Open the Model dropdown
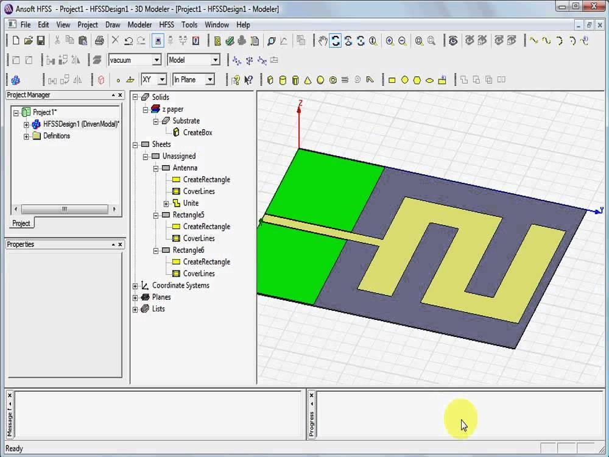The image size is (609, 457). point(215,60)
